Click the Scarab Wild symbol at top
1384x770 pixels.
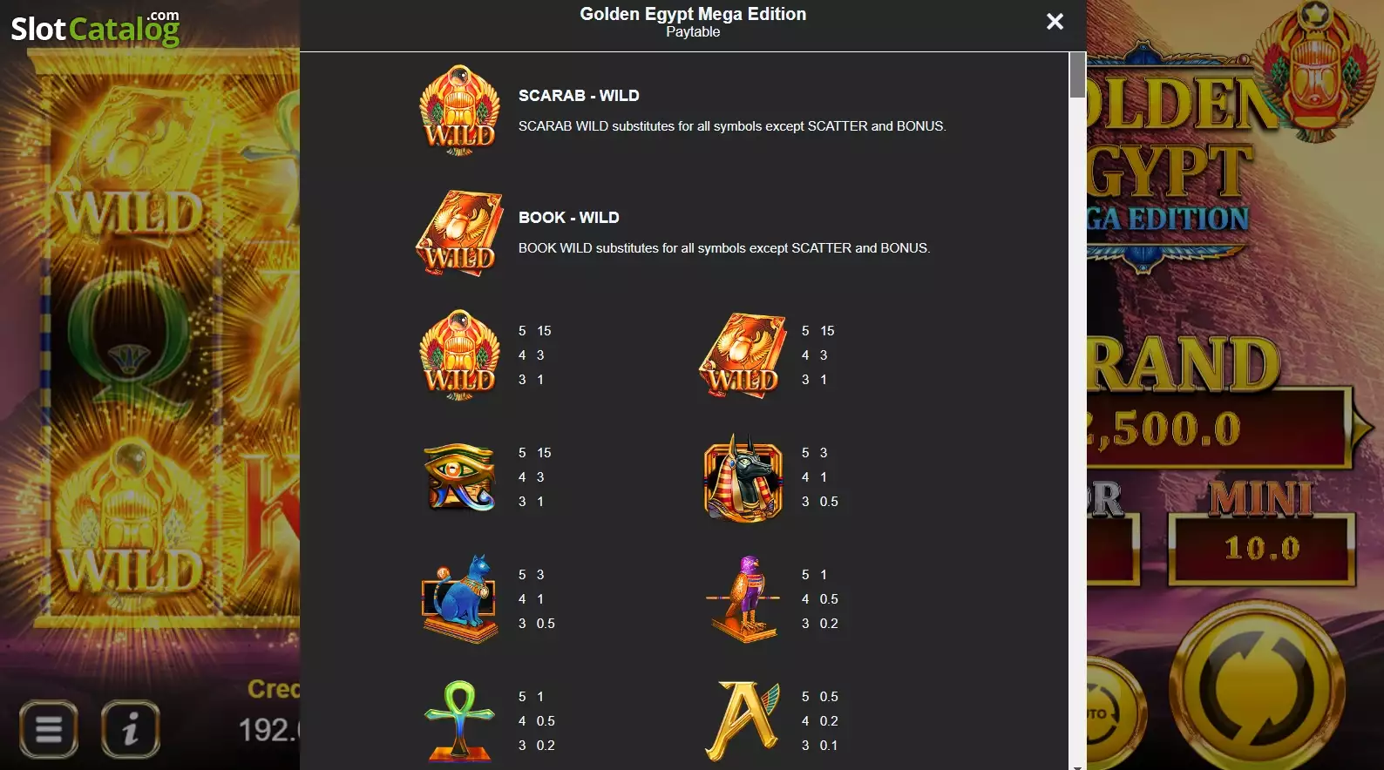pyautogui.click(x=459, y=111)
